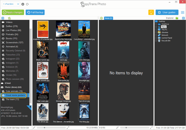Select the Moonlight.jpg thumbnail
186x130 pixels.
[x=84, y=70]
